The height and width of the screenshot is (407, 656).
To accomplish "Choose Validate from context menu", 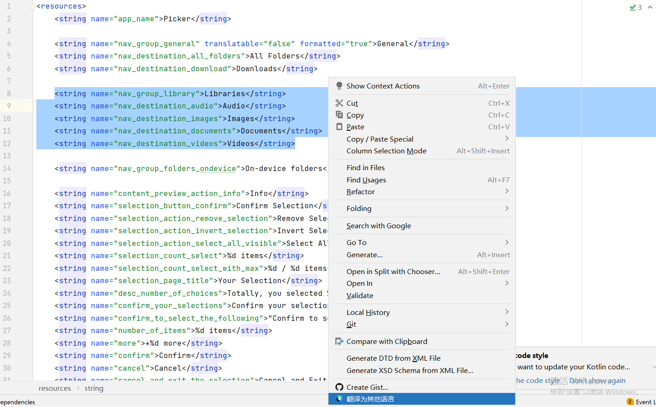I will (422, 295).
